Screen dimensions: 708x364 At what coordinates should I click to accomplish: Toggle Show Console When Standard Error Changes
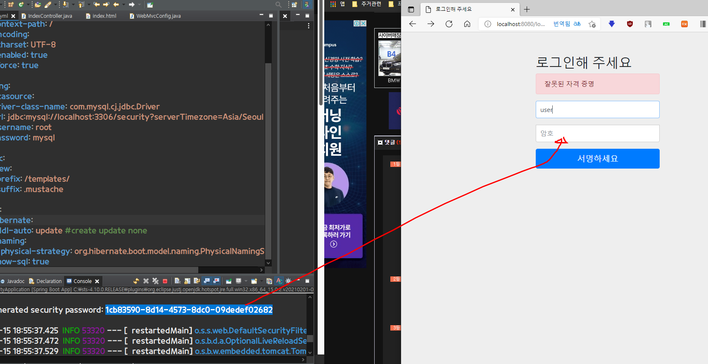tap(216, 281)
